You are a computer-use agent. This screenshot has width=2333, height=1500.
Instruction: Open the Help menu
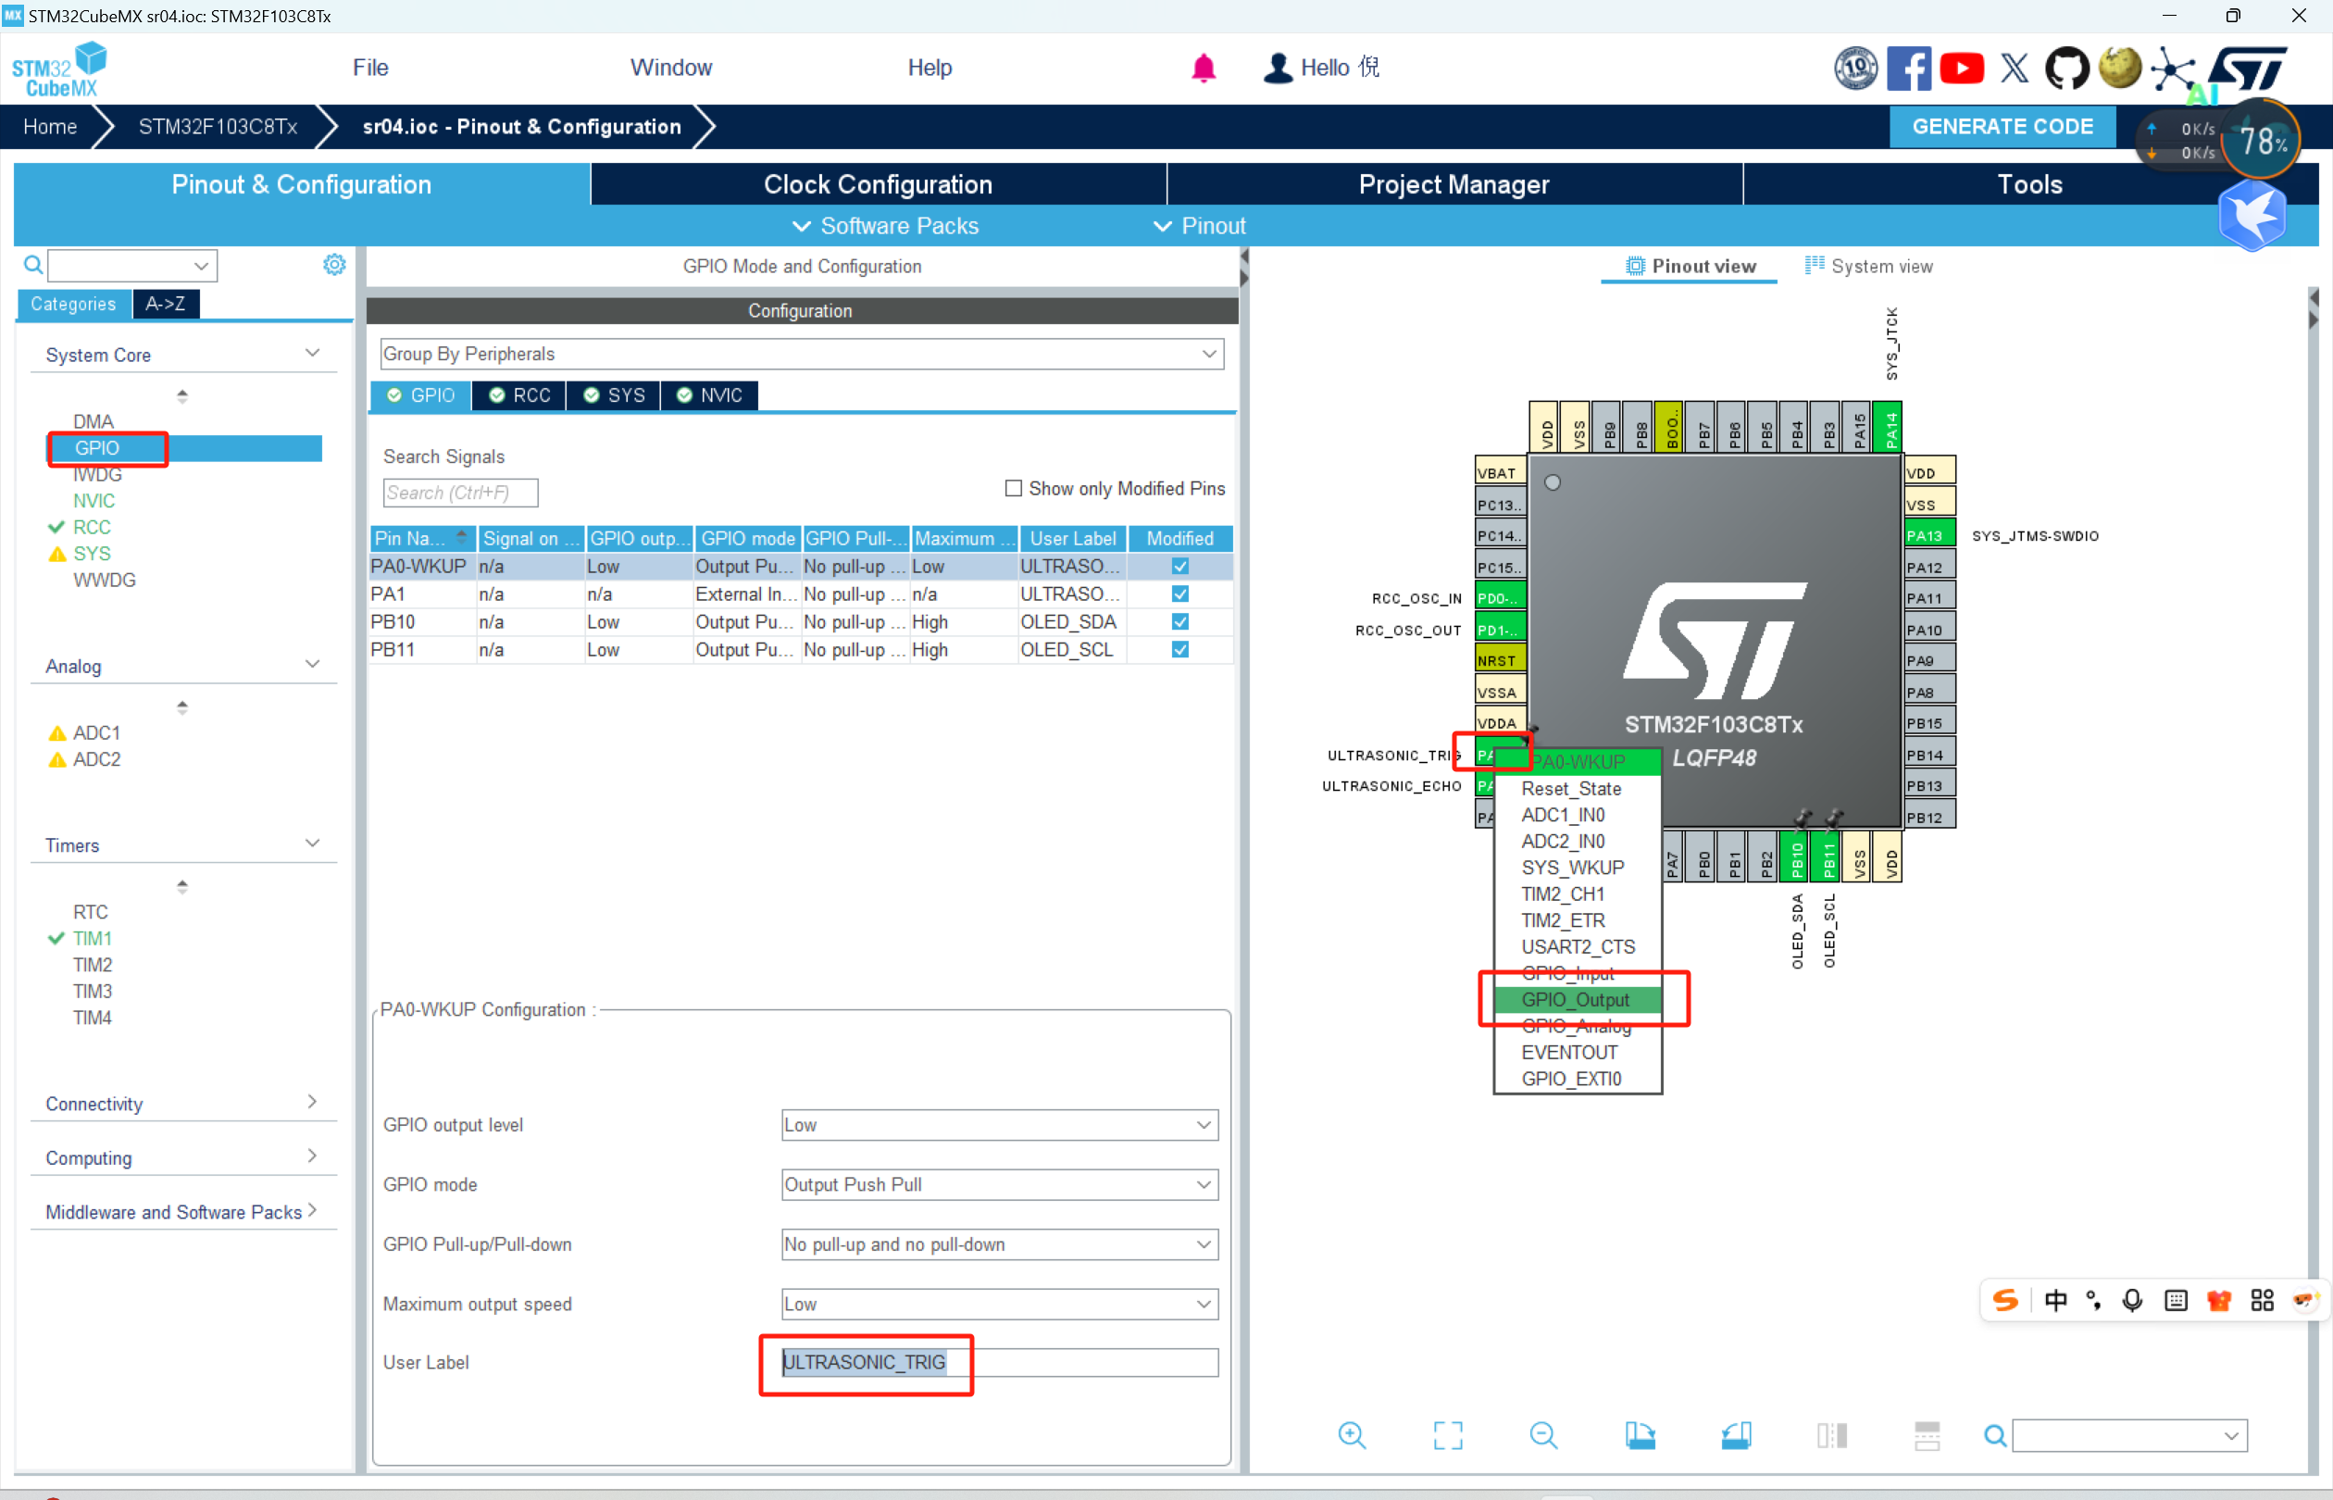[929, 69]
